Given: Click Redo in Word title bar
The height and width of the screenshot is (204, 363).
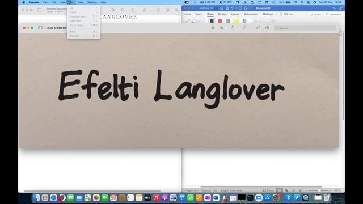Looking at the screenshot, I should [x=240, y=8].
